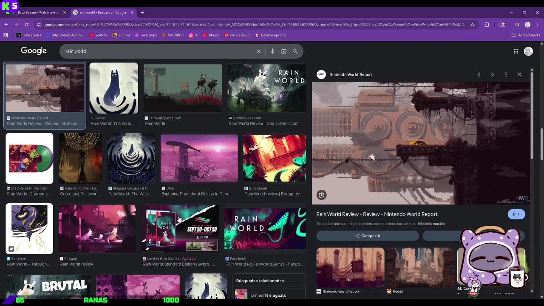Show the next image in preview panel

(x=492, y=74)
